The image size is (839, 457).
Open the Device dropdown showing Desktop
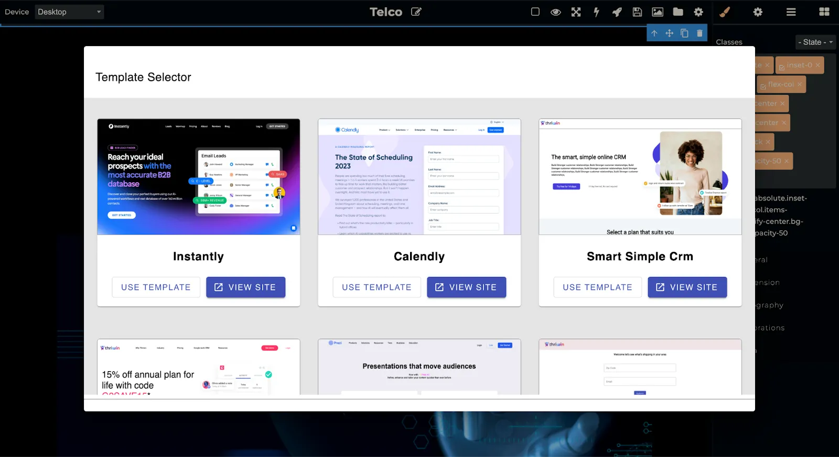[x=69, y=12]
